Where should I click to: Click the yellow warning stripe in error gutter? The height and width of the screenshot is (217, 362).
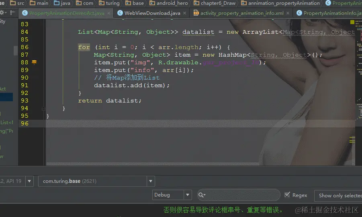[352, 140]
